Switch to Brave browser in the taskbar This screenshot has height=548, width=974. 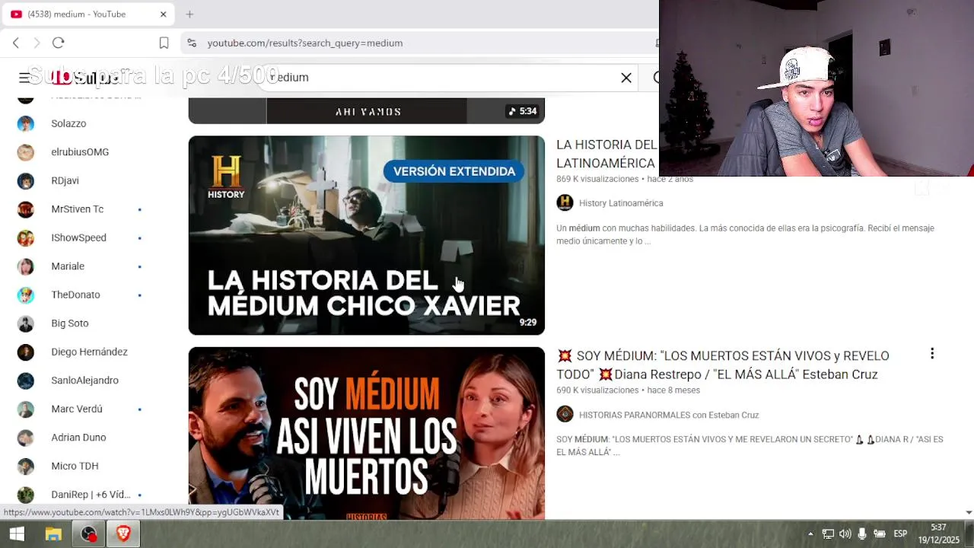(123, 534)
